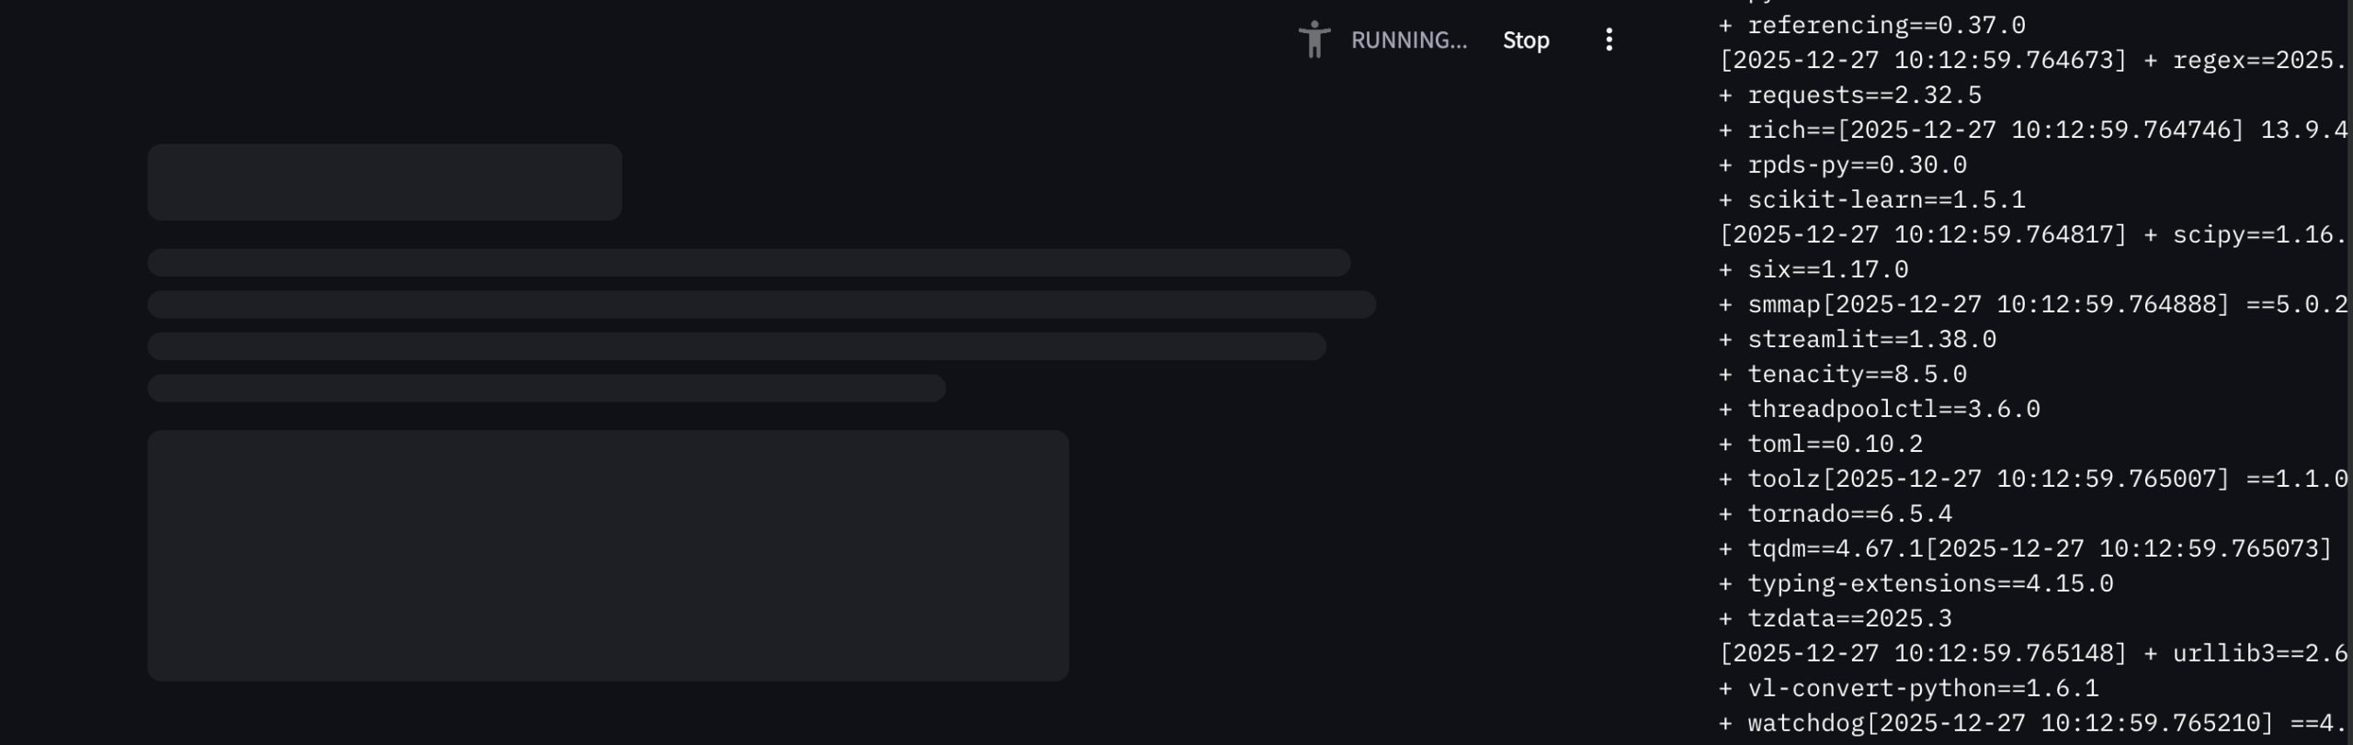Screen dimensions: 2353x745
Task: Open the three-dot app menu
Action: coord(1608,40)
